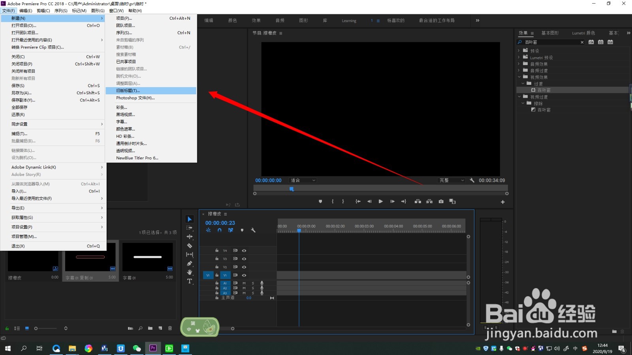Screen dimensions: 632x355
Task: Click the Lift button in Program Monitor
Action: (418, 202)
